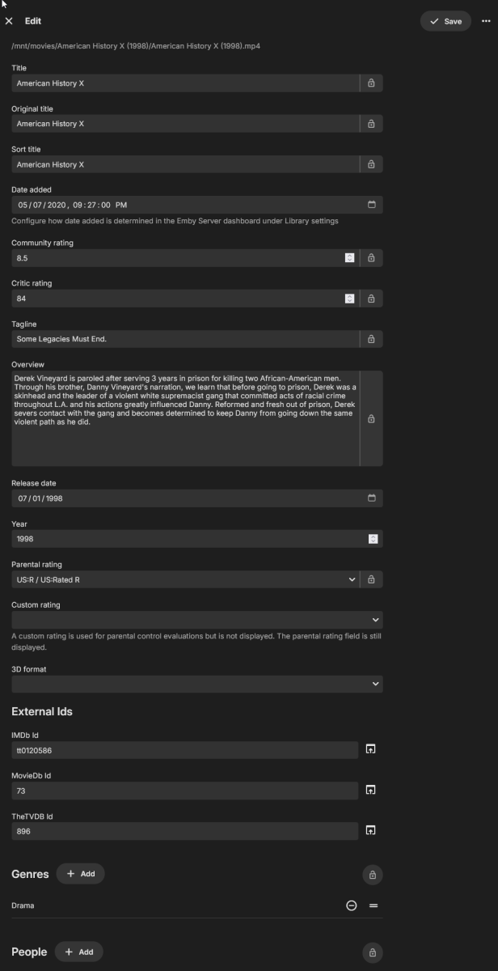Add a new person with the Add button
The width and height of the screenshot is (498, 971).
pyautogui.click(x=78, y=952)
